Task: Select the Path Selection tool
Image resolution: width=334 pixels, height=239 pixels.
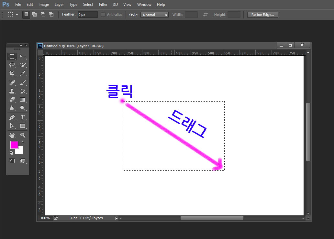Action: click(12, 126)
